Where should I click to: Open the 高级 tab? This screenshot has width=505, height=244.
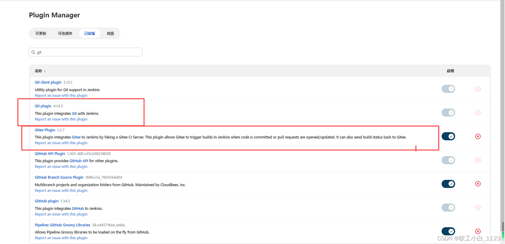coord(110,34)
